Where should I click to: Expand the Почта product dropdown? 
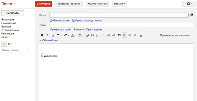point(8,4)
